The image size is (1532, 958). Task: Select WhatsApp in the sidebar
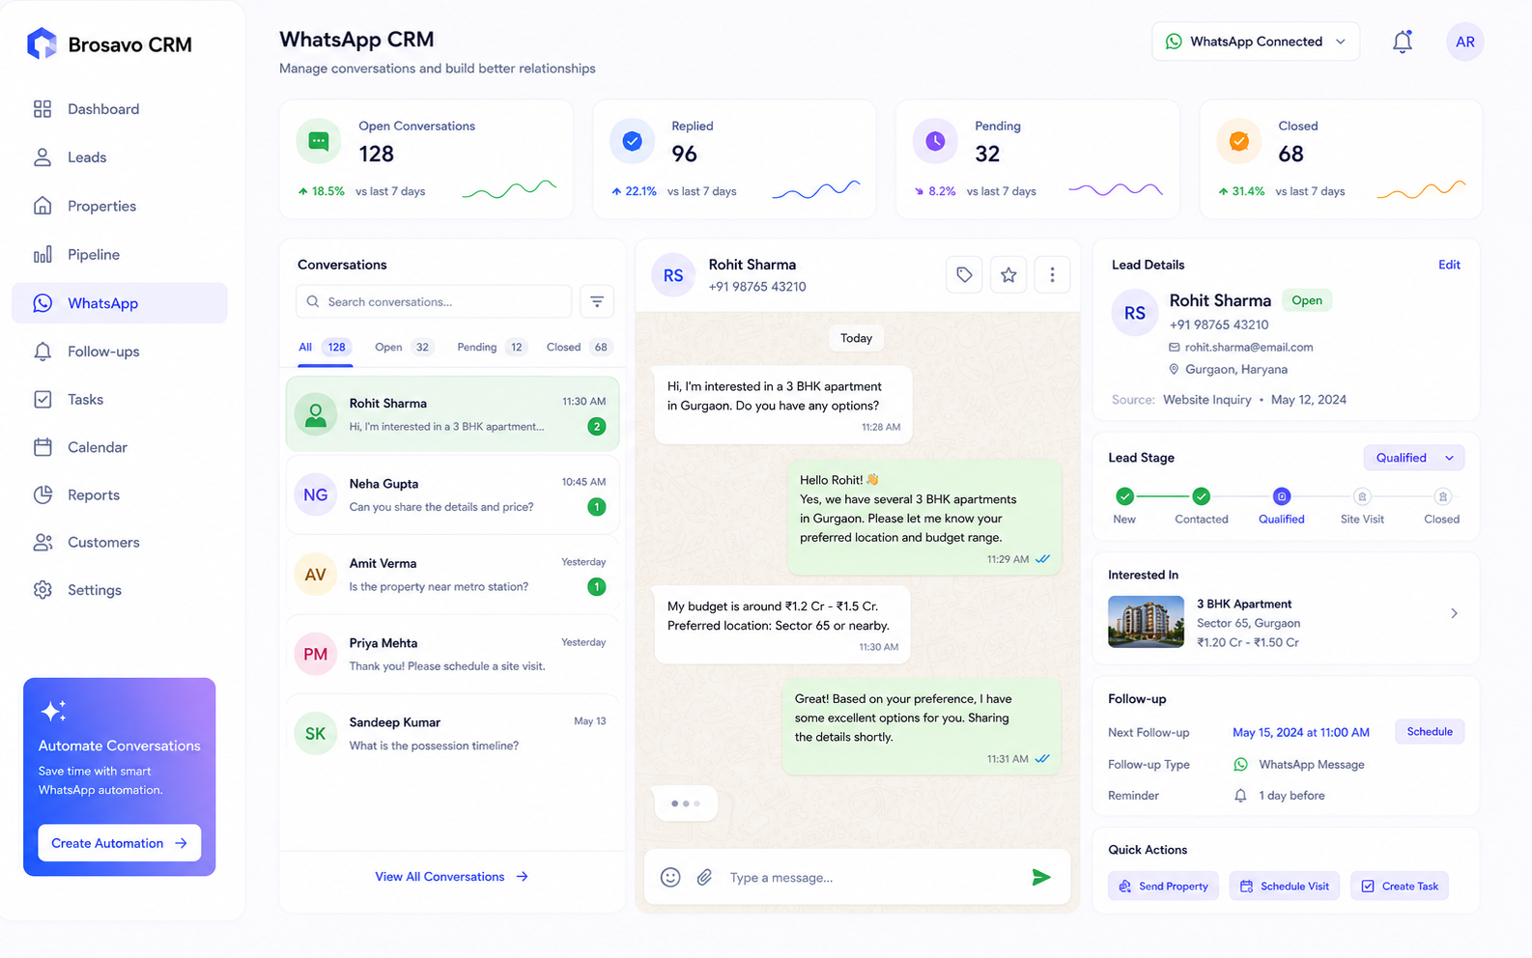119,303
